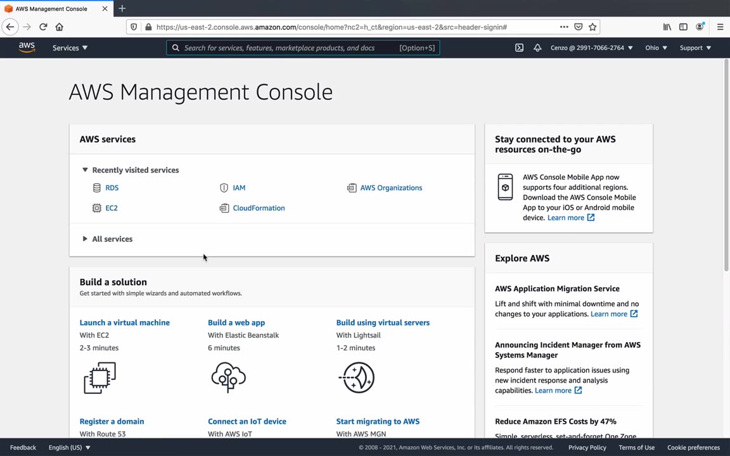Open the Services dropdown menu

point(70,48)
